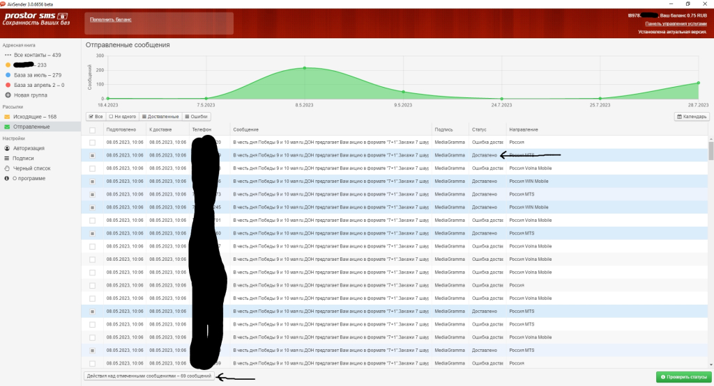This screenshot has width=714, height=386.
Task: Select the blue-dot group База за июль
Action: pos(8,75)
